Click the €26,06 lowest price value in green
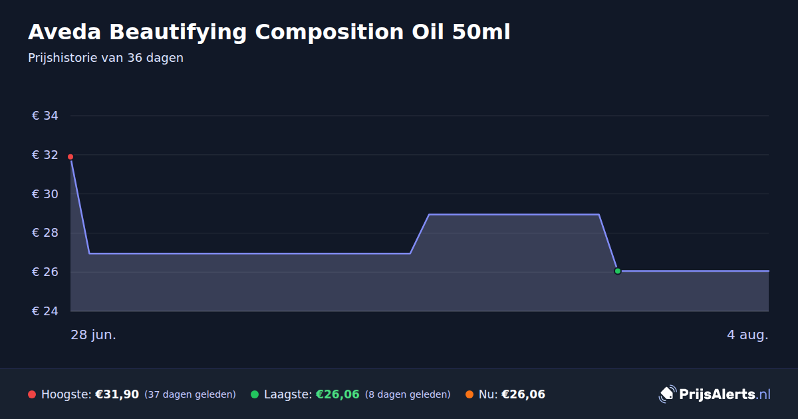This screenshot has height=419, width=798. pos(338,394)
